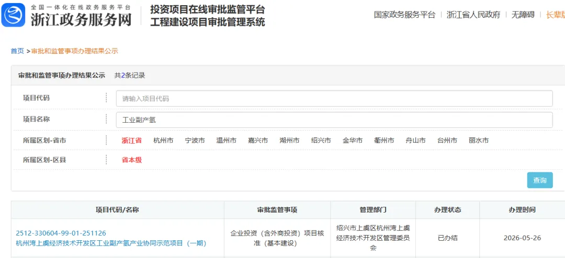This screenshot has height=258, width=565.
Task: Click 投资项目在线审批监管平台 title text
Action: coord(208,9)
